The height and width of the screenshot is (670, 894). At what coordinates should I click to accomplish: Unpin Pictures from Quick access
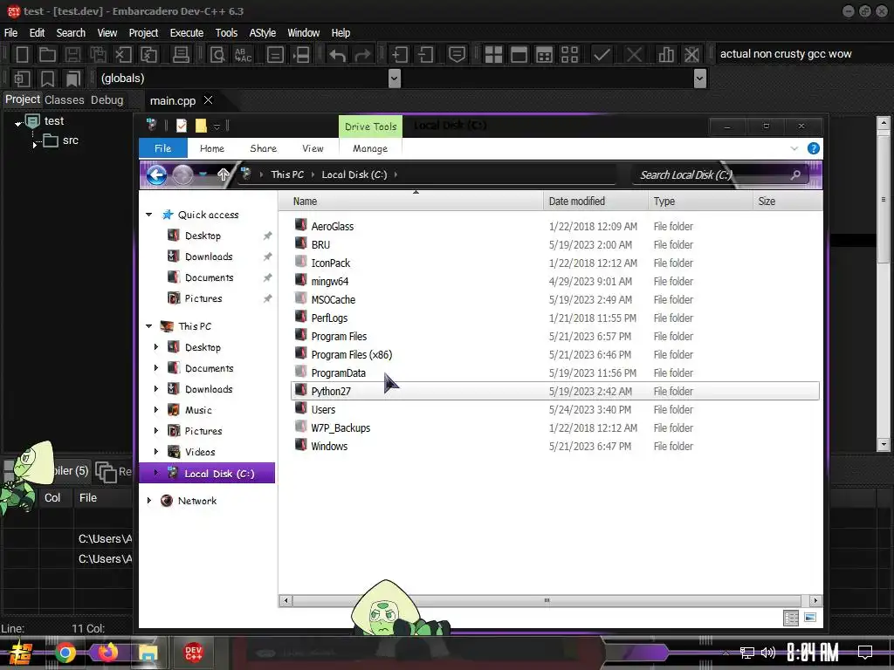click(267, 298)
